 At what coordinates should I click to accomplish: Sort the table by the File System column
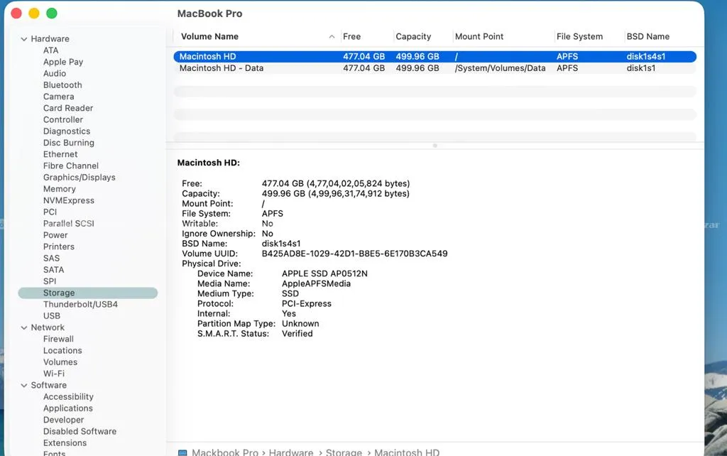(579, 37)
